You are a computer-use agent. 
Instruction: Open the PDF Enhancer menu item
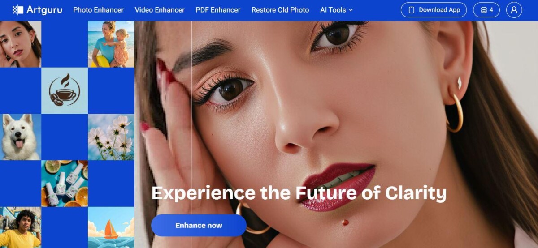pyautogui.click(x=218, y=10)
